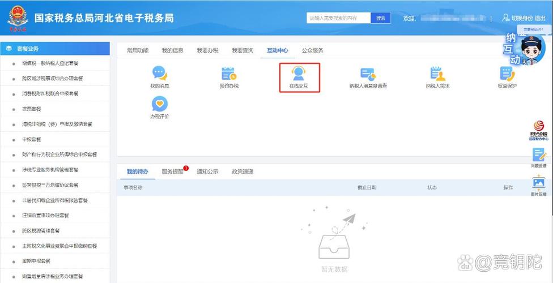
Task: Focus the search content input field
Action: pos(339,18)
